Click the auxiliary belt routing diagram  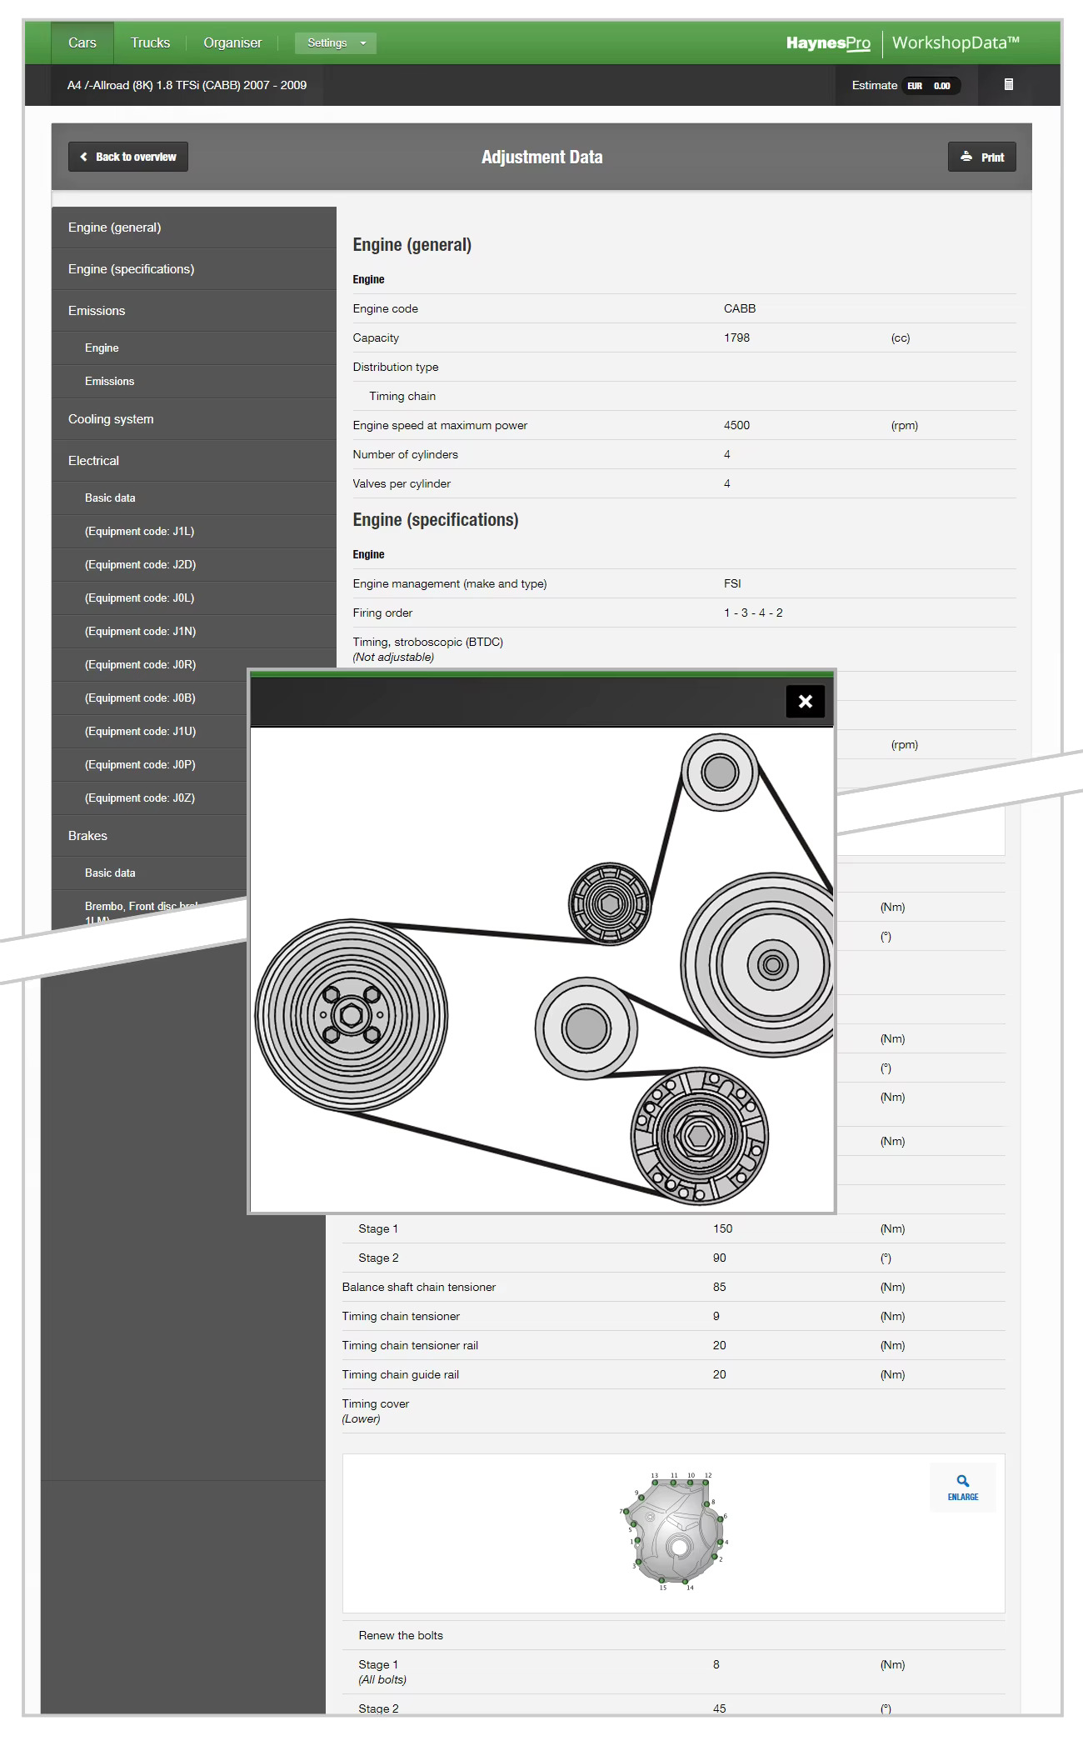point(542,970)
